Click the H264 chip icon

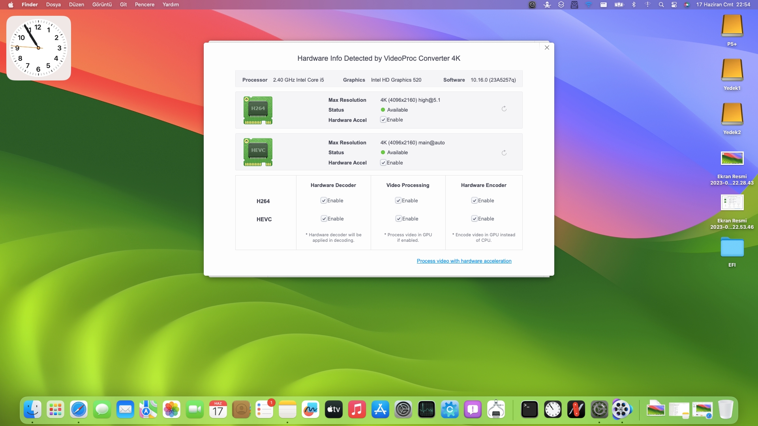coord(258,110)
